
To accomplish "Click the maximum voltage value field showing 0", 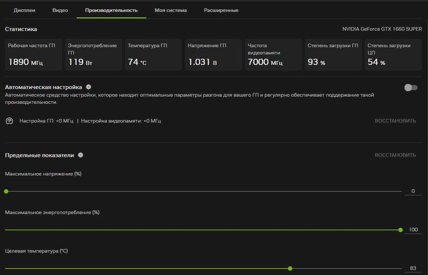I will (413, 191).
